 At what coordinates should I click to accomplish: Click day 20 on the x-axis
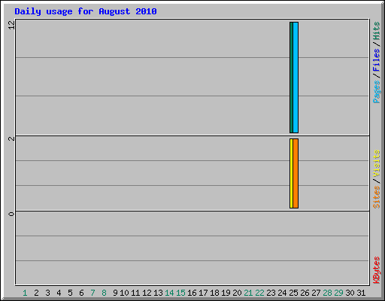(x=237, y=293)
